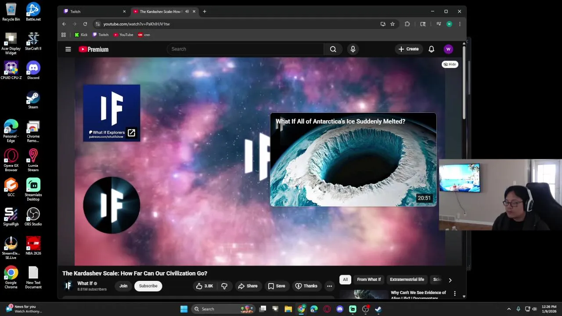Open File Explorer from the taskbar
Viewport: 562px width, 316px height.
(x=288, y=309)
